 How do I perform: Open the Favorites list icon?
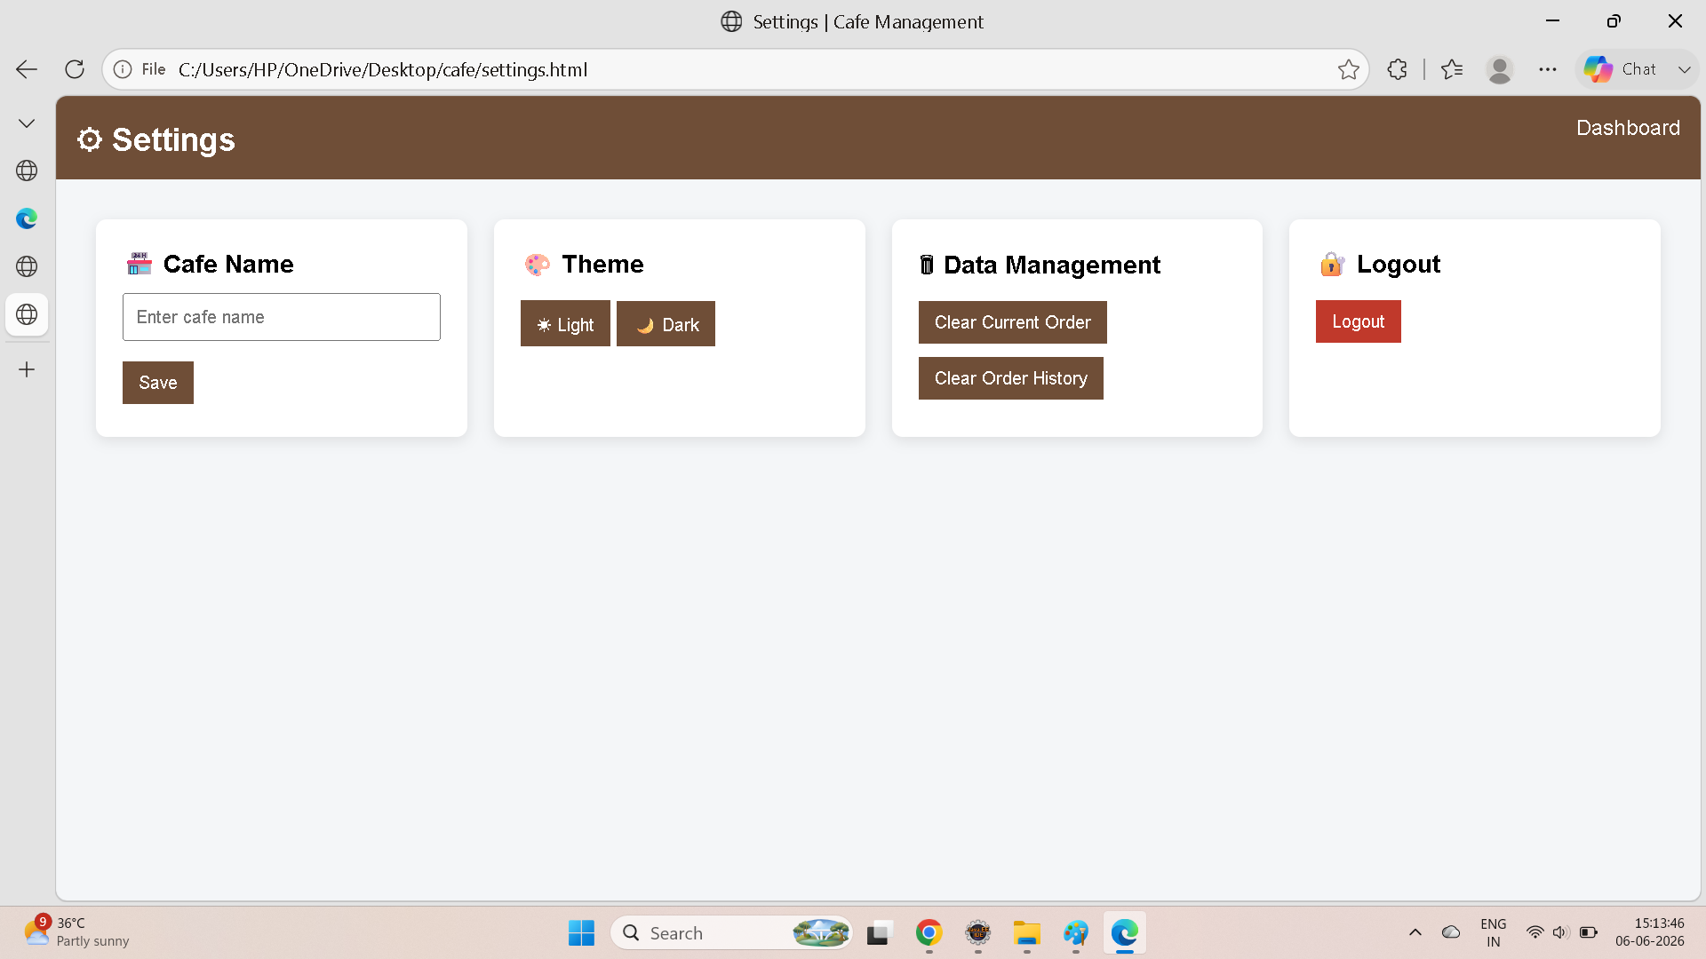[x=1452, y=69]
